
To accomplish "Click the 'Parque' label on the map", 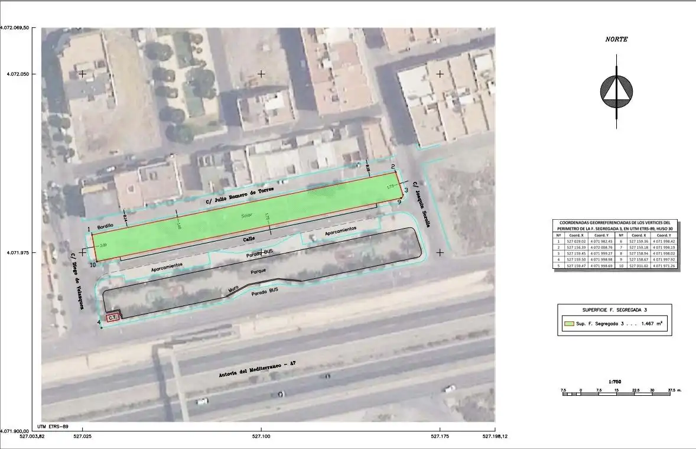I will (x=258, y=271).
